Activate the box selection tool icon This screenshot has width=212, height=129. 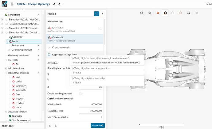(188, 13)
